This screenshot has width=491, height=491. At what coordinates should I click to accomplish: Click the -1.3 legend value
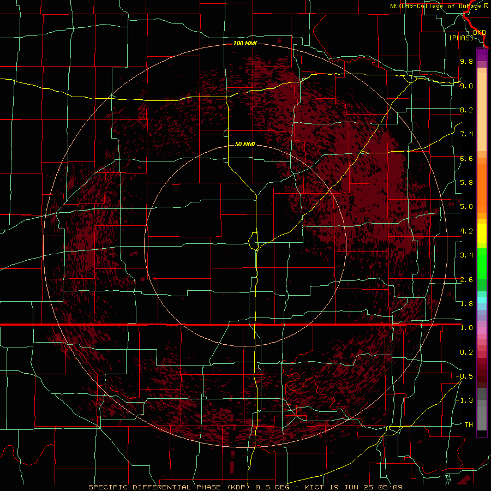tap(464, 400)
